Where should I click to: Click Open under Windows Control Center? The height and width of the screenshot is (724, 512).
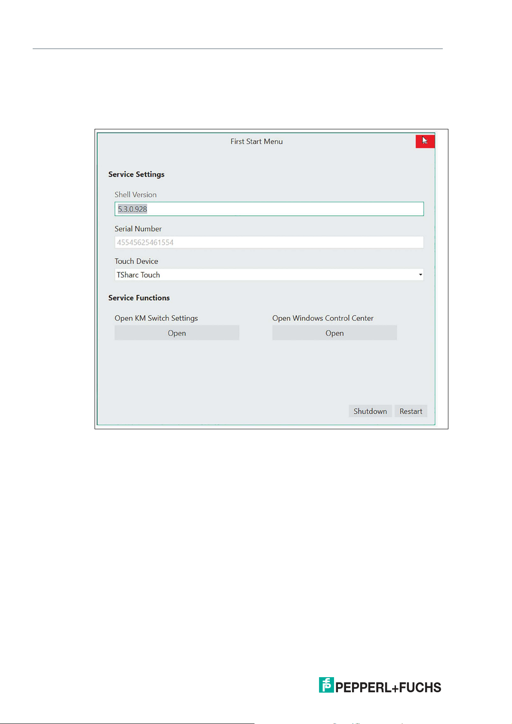pyautogui.click(x=334, y=333)
